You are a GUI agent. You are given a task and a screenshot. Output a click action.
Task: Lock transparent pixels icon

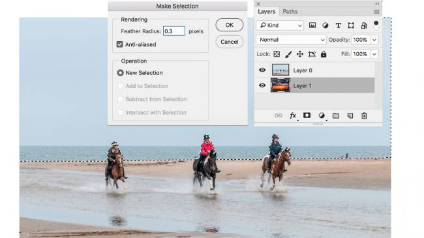coord(277,54)
